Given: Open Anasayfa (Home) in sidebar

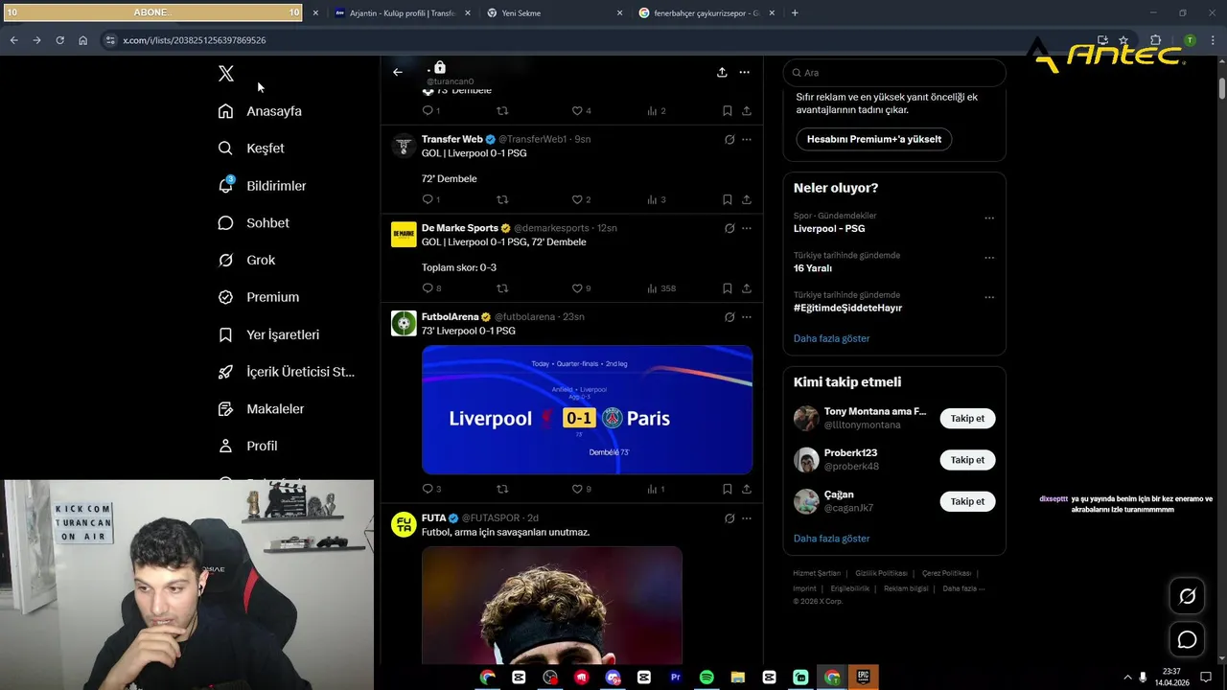Looking at the screenshot, I should point(260,111).
